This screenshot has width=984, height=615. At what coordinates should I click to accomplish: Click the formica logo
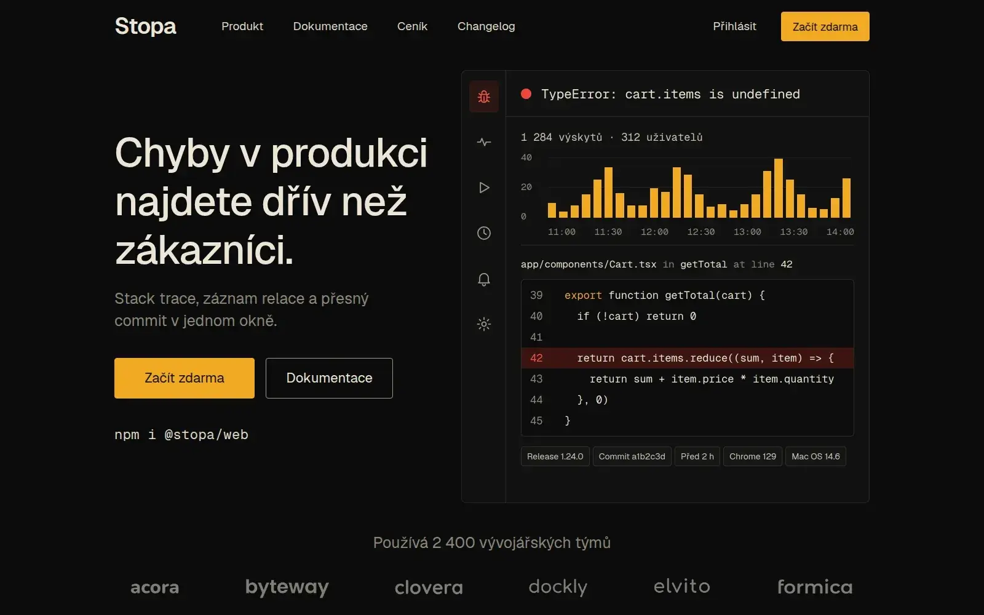(815, 587)
